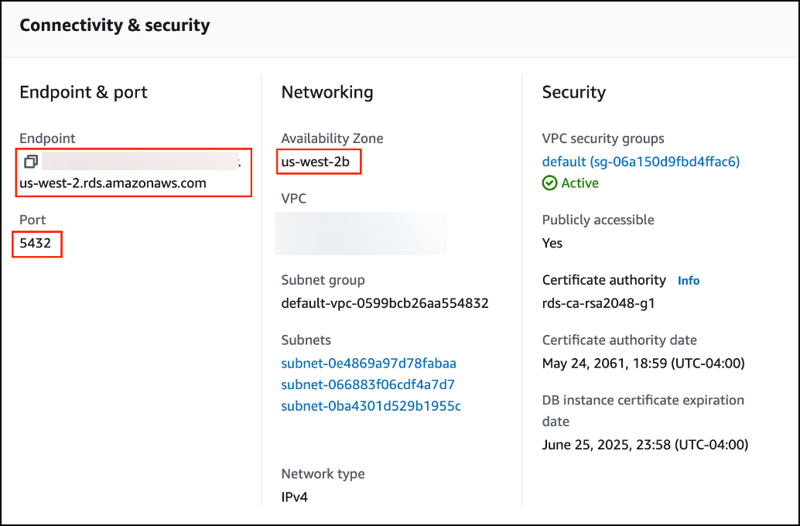Open the Info link beside Certificate authority
This screenshot has height=526, width=800.
point(689,280)
